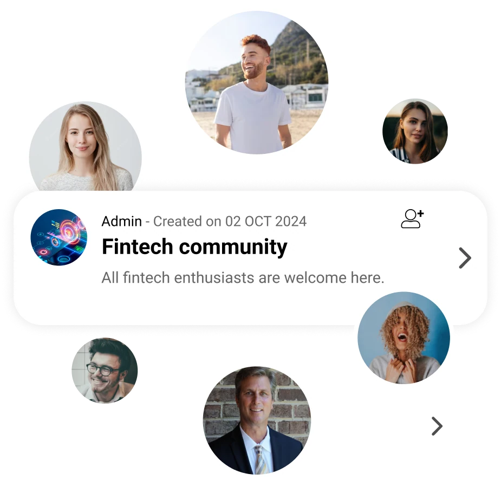Expand Fintech community with its chevron arrow
501x480 pixels.
coord(465,258)
